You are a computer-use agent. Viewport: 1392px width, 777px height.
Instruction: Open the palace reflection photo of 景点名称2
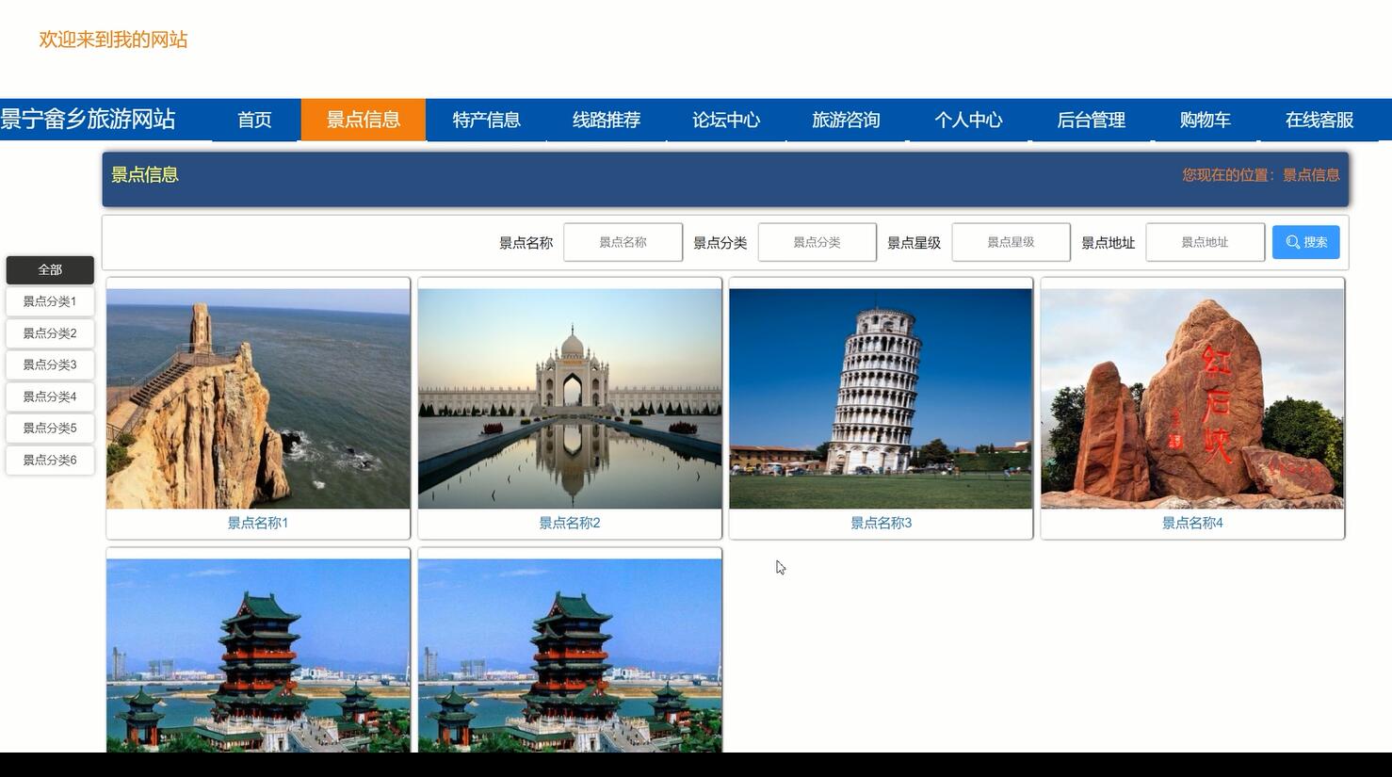tap(570, 398)
